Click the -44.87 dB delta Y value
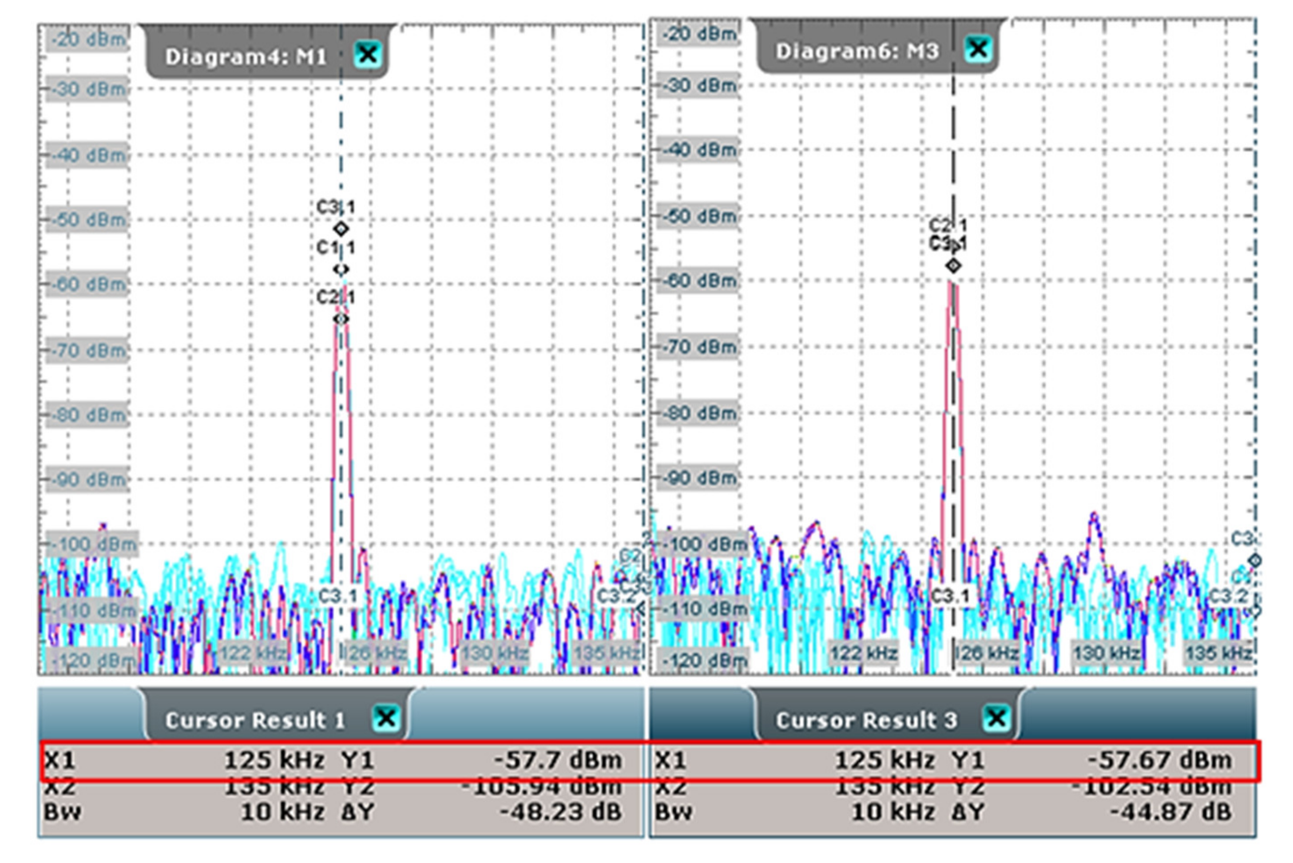This screenshot has height=863, width=1293. click(1170, 812)
